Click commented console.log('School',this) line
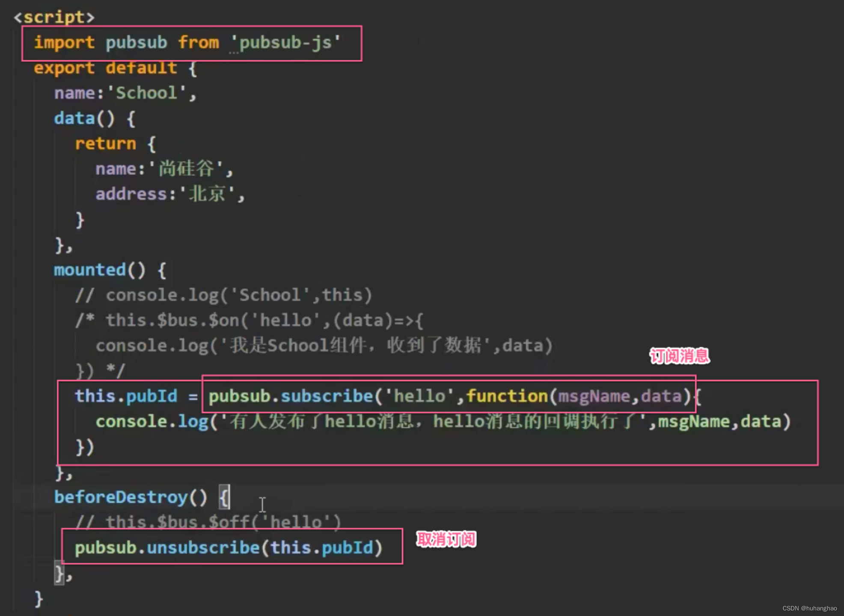844x616 pixels. [x=223, y=295]
